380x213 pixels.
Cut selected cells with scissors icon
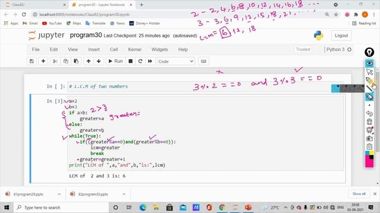tap(55, 62)
